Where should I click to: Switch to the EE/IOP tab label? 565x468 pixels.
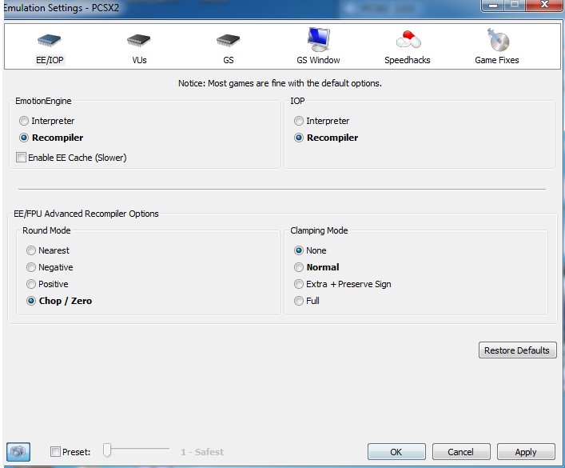coord(50,60)
